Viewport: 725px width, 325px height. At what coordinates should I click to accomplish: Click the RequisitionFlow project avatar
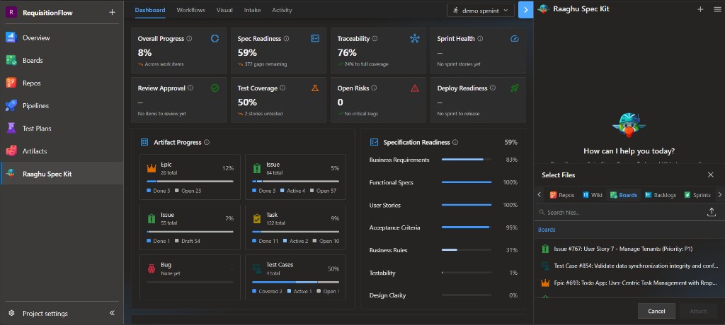click(11, 13)
